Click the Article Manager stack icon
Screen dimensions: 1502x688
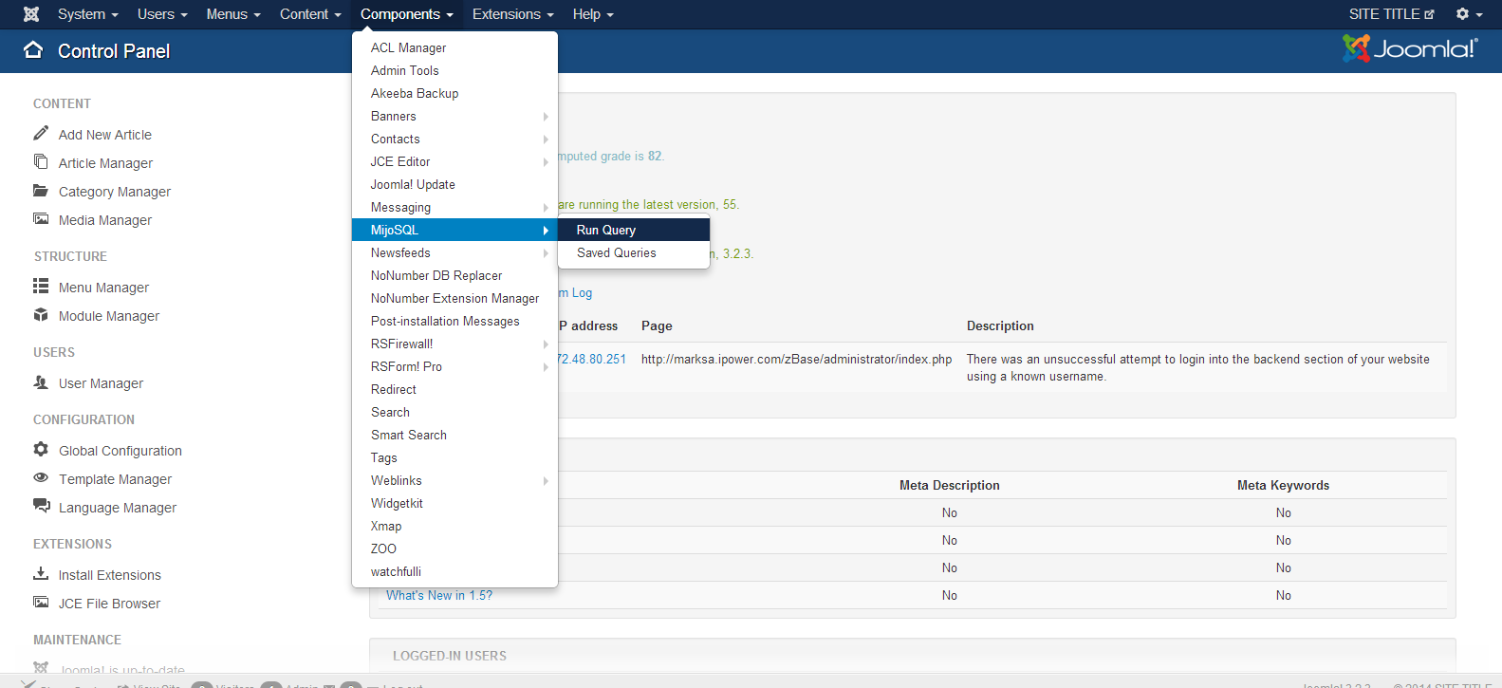pyautogui.click(x=41, y=162)
